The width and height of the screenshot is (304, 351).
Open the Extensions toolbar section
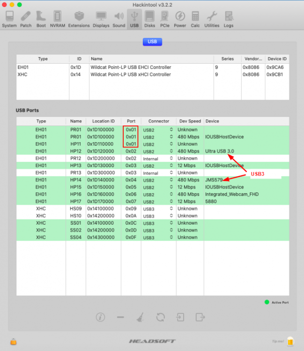click(x=79, y=19)
